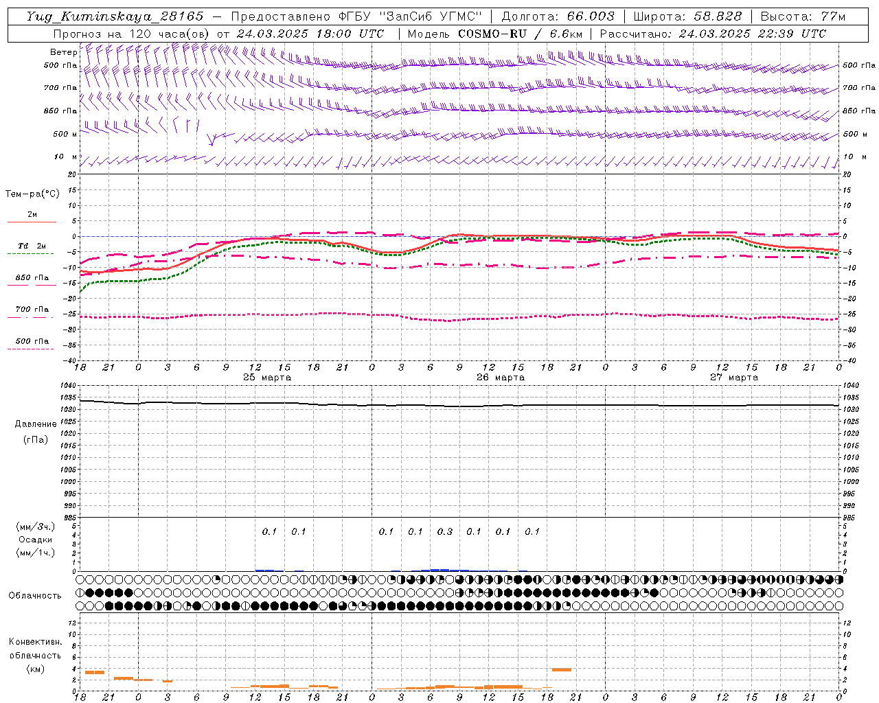Click the 26 марта date label
The width and height of the screenshot is (879, 703).
click(x=501, y=378)
